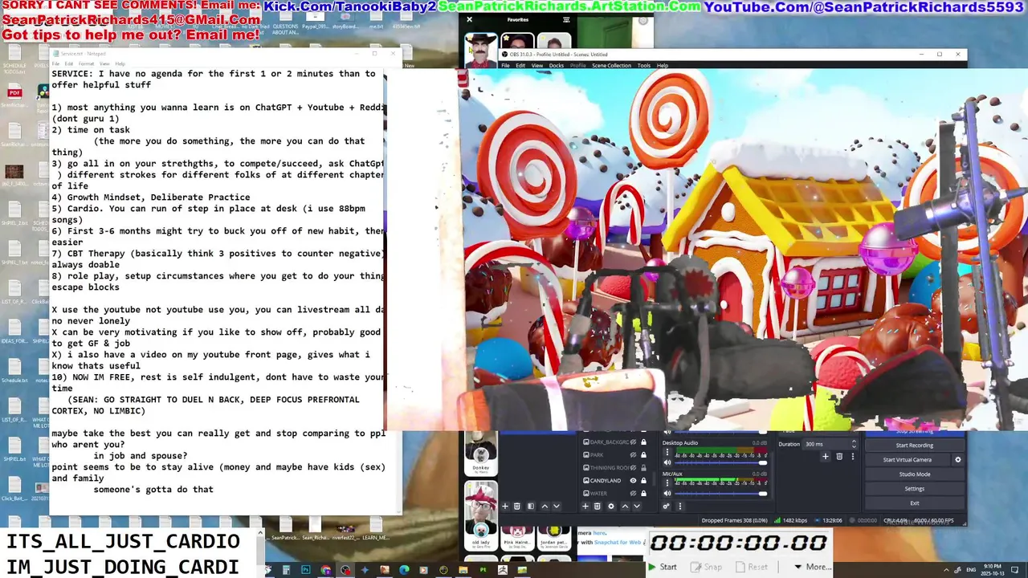Toggle lock on DARK_BACKGROUND source
Viewport: 1028px width, 578px height.
(x=643, y=442)
